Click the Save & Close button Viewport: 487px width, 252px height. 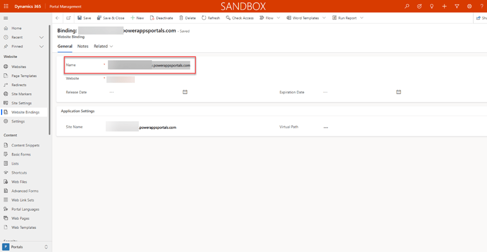click(x=111, y=18)
